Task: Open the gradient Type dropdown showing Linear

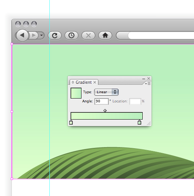Action: [x=106, y=92]
